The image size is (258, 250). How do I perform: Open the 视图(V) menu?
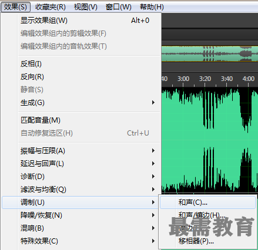pos(86,7)
